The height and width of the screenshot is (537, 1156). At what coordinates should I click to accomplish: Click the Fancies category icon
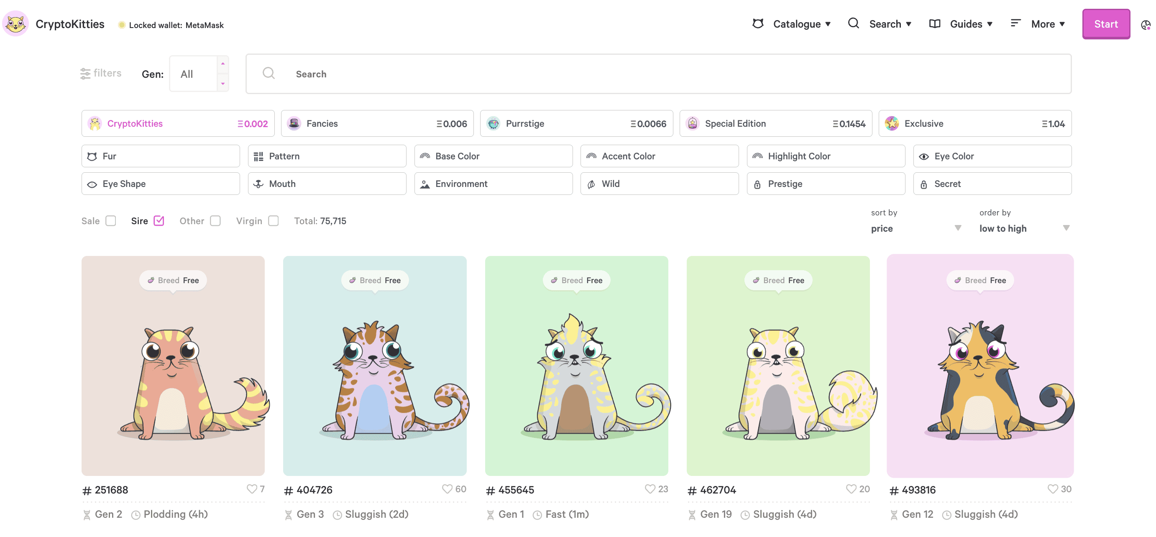(294, 123)
